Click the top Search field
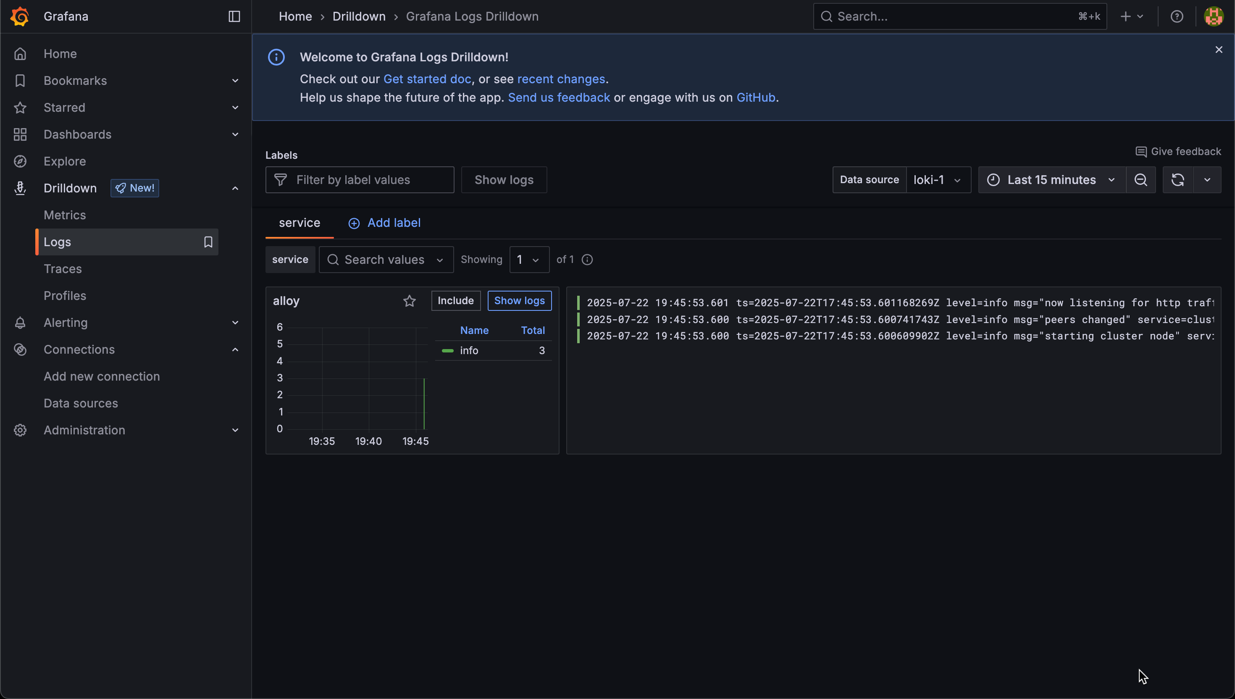Image resolution: width=1235 pixels, height=699 pixels. [x=960, y=16]
